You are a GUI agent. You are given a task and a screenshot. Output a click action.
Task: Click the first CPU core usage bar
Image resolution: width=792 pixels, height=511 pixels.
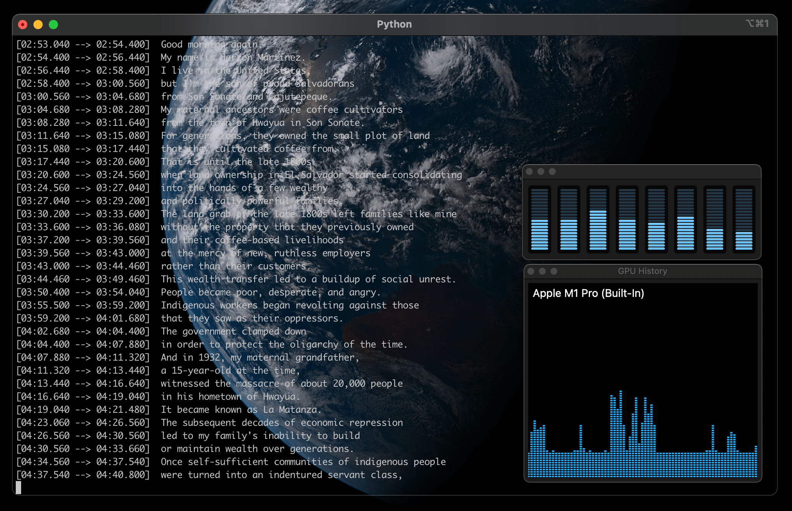tap(540, 219)
